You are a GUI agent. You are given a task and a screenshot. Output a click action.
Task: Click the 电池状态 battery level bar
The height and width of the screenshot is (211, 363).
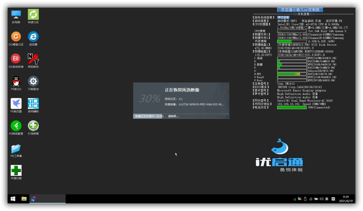pyautogui.click(x=292, y=107)
